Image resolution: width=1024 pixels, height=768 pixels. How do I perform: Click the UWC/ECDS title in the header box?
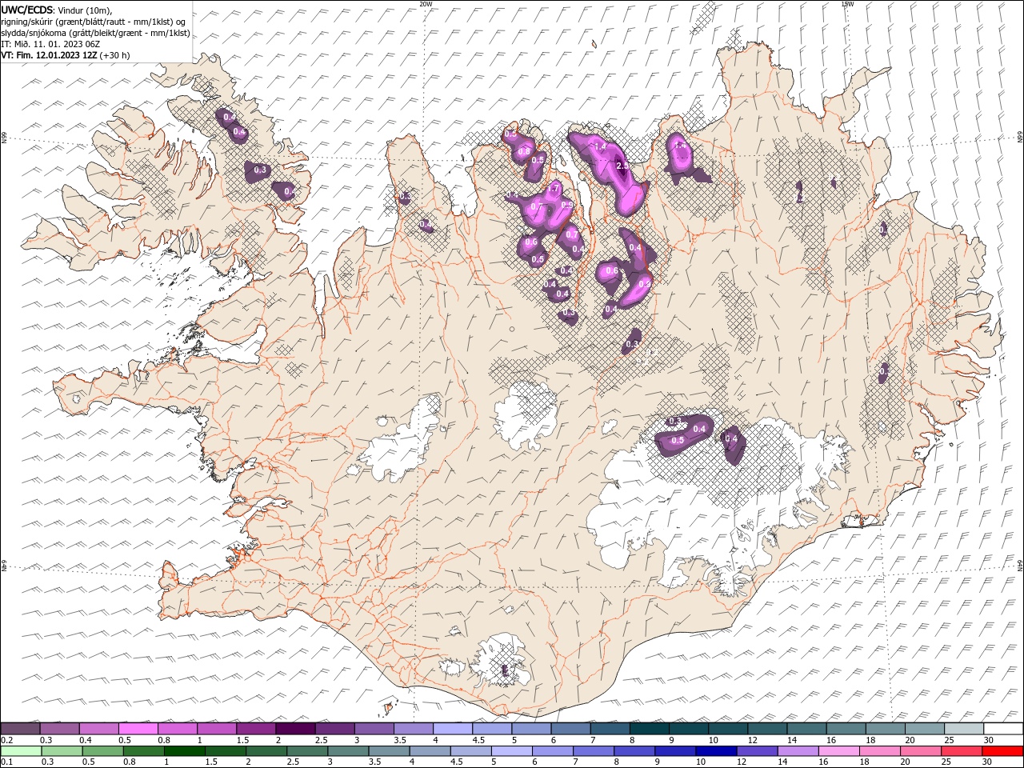[28, 10]
